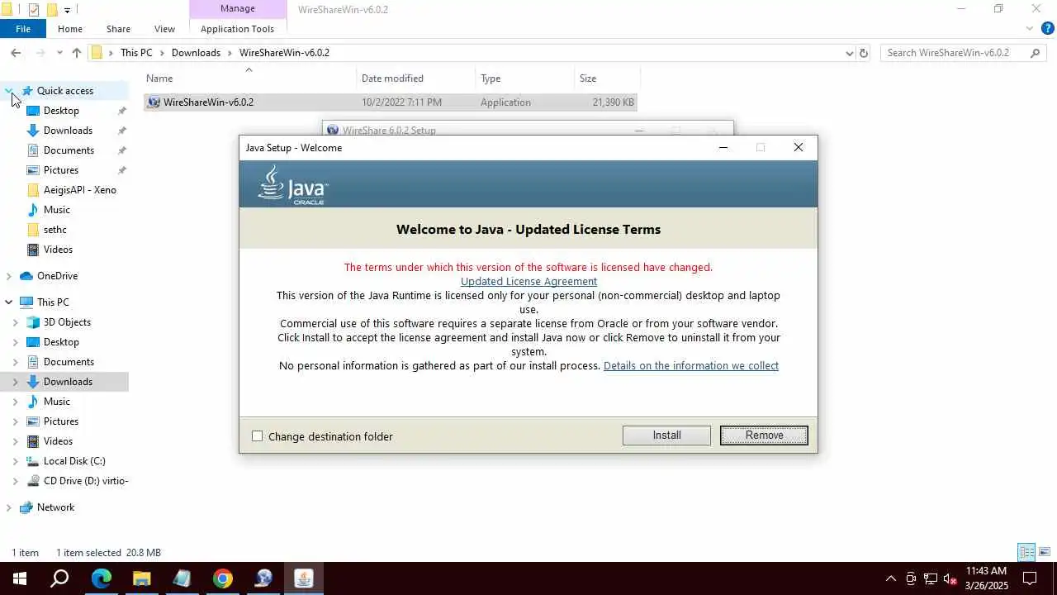The width and height of the screenshot is (1057, 595).
Task: Open Pictures under Quick access
Action: pos(61,170)
